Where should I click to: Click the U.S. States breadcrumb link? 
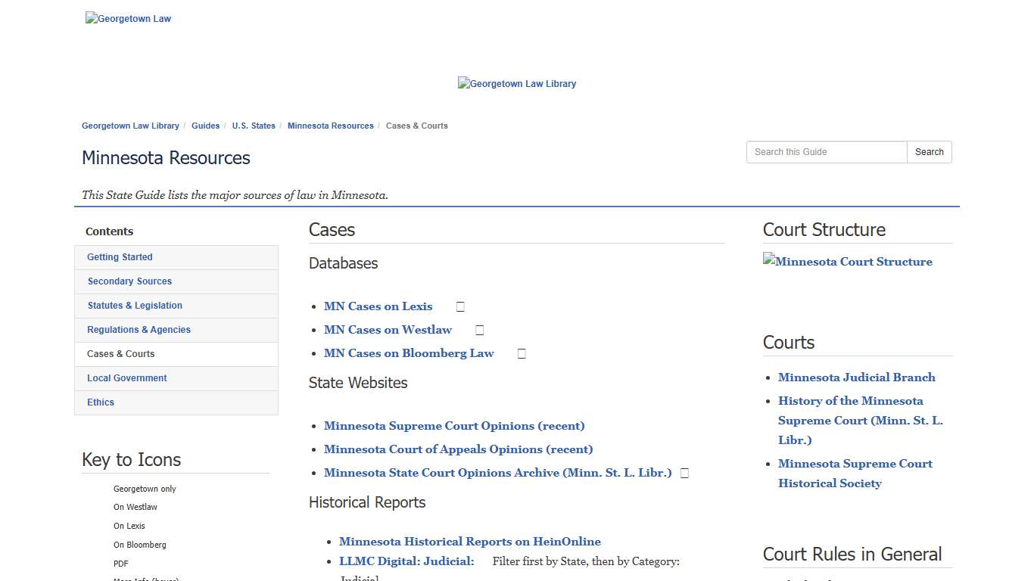(x=254, y=126)
